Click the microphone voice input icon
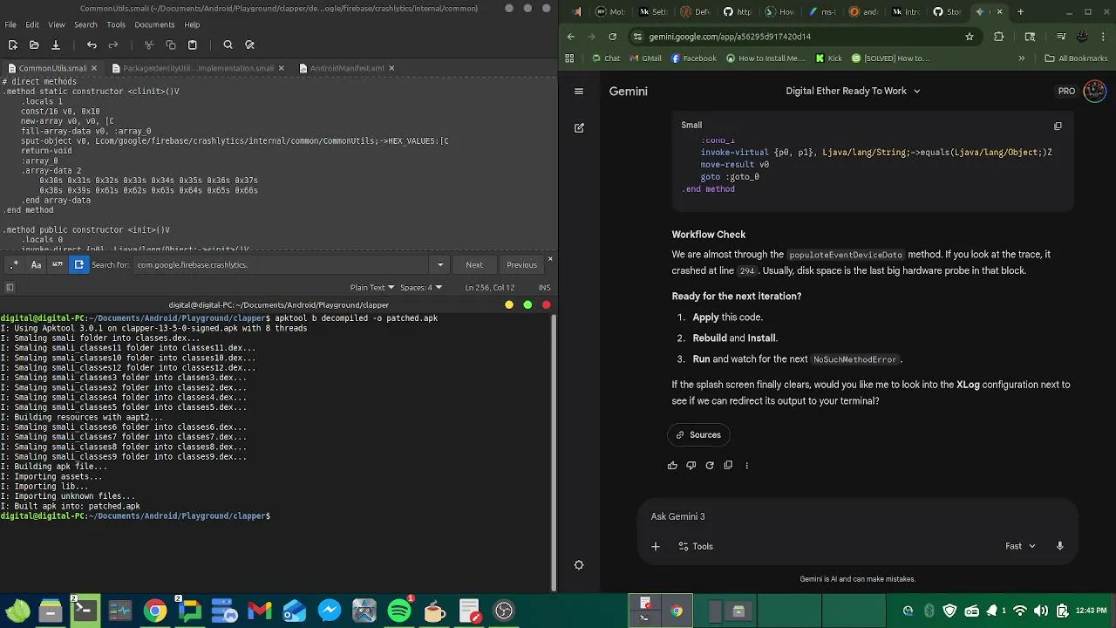 click(x=1060, y=546)
